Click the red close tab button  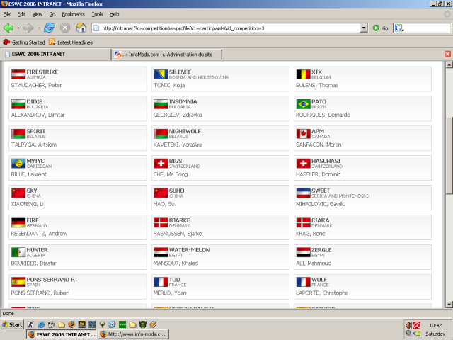[x=447, y=54]
